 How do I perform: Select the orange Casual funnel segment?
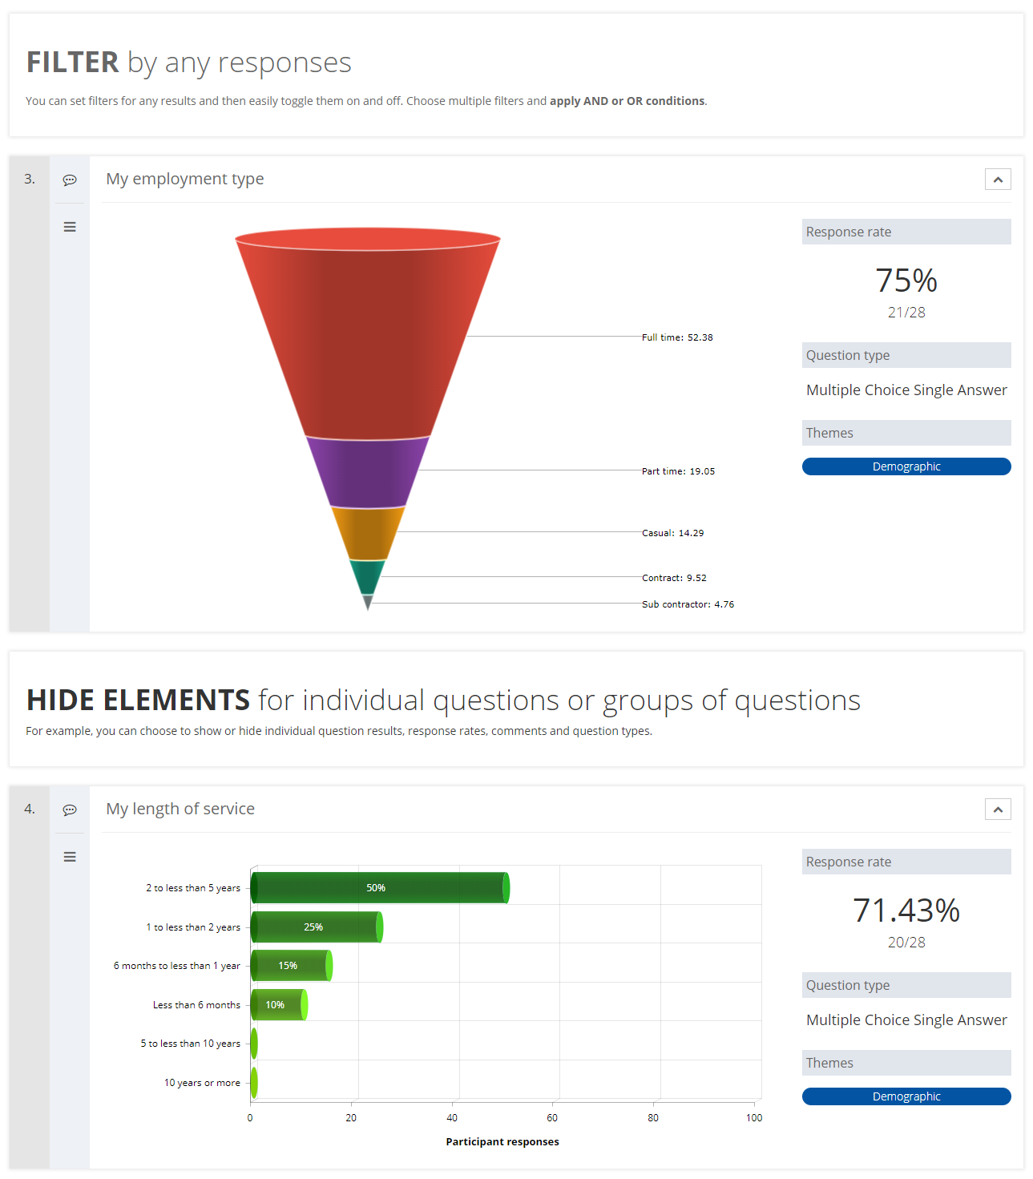(368, 533)
